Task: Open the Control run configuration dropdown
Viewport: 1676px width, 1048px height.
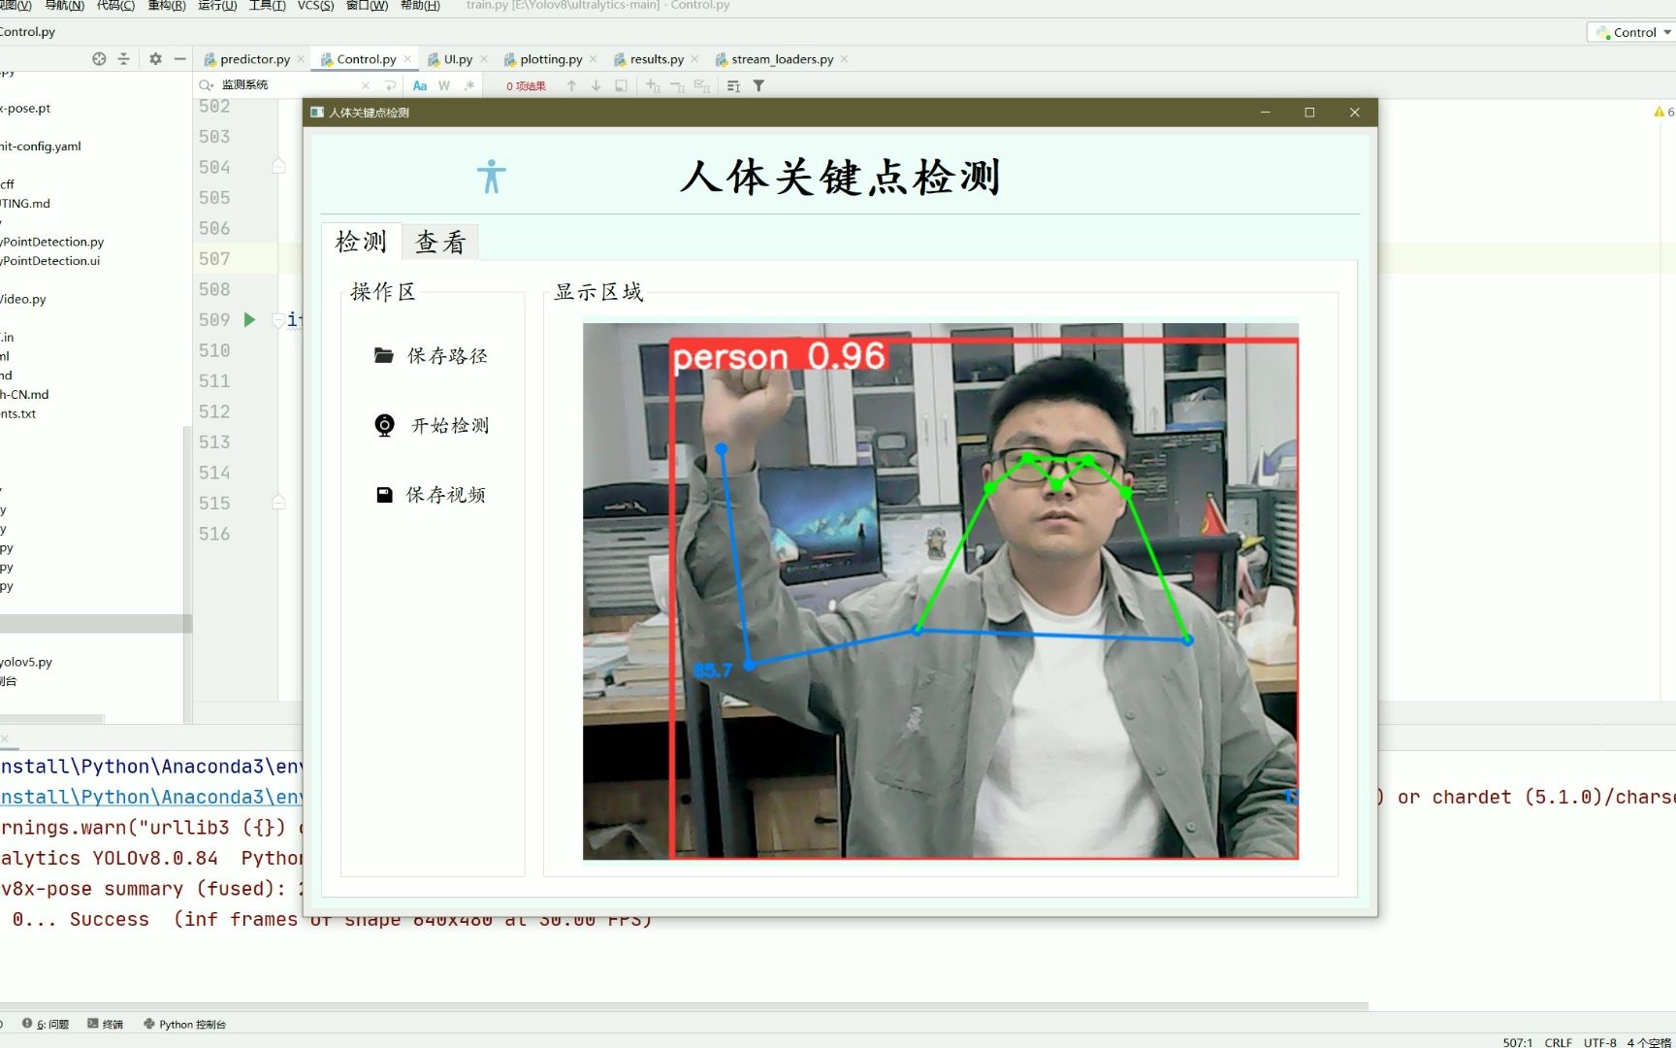Action: click(x=1630, y=32)
